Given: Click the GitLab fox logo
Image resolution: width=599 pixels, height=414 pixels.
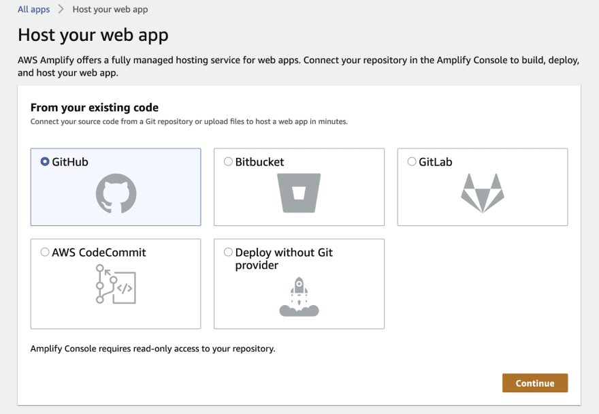Looking at the screenshot, I should [x=483, y=193].
